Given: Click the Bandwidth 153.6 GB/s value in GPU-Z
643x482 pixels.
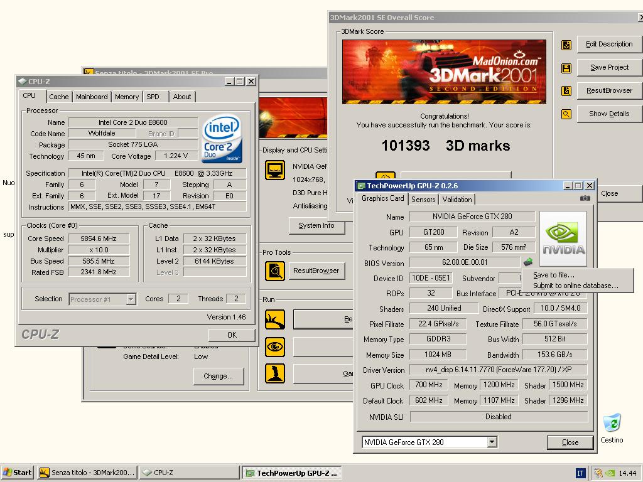Looking at the screenshot, I should click(555, 355).
